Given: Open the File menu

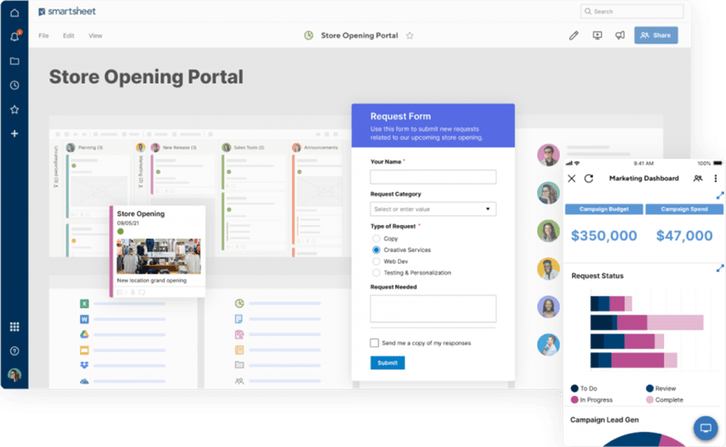Looking at the screenshot, I should (x=44, y=36).
